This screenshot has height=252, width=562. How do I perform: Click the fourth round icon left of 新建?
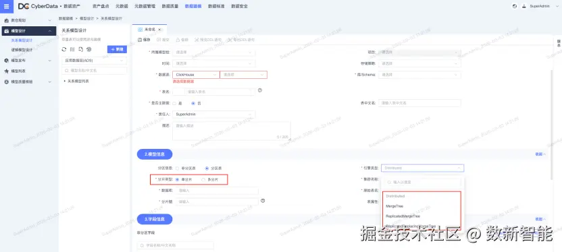[89, 49]
